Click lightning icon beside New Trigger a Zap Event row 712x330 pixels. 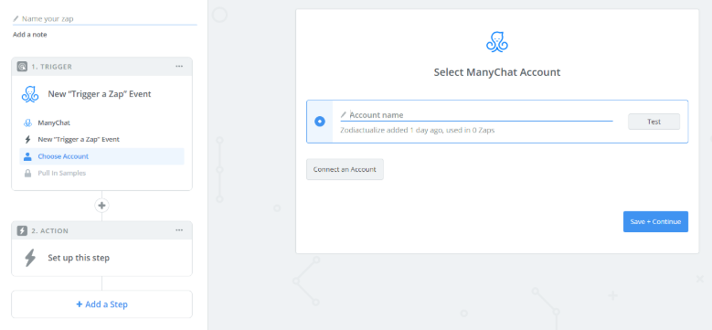pos(27,139)
